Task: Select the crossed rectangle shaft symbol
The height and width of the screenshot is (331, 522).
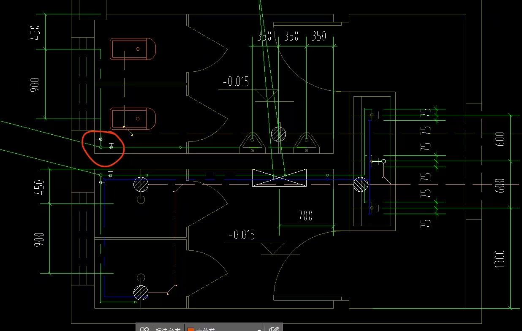Action: coord(279,177)
